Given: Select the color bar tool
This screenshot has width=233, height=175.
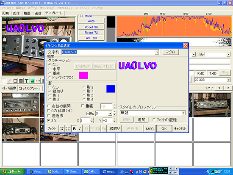Looking at the screenshot, I should pyautogui.click(x=38, y=81).
